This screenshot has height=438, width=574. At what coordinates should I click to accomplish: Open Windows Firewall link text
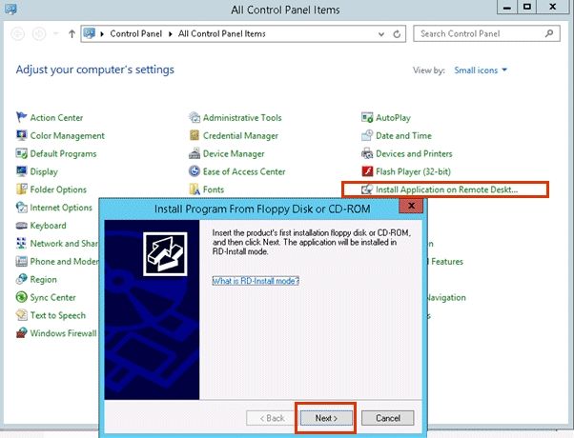coord(63,333)
